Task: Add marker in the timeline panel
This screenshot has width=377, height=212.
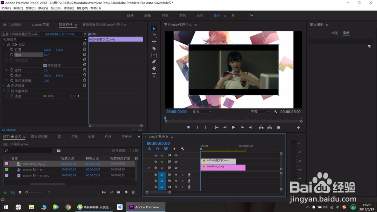Action: [x=174, y=149]
